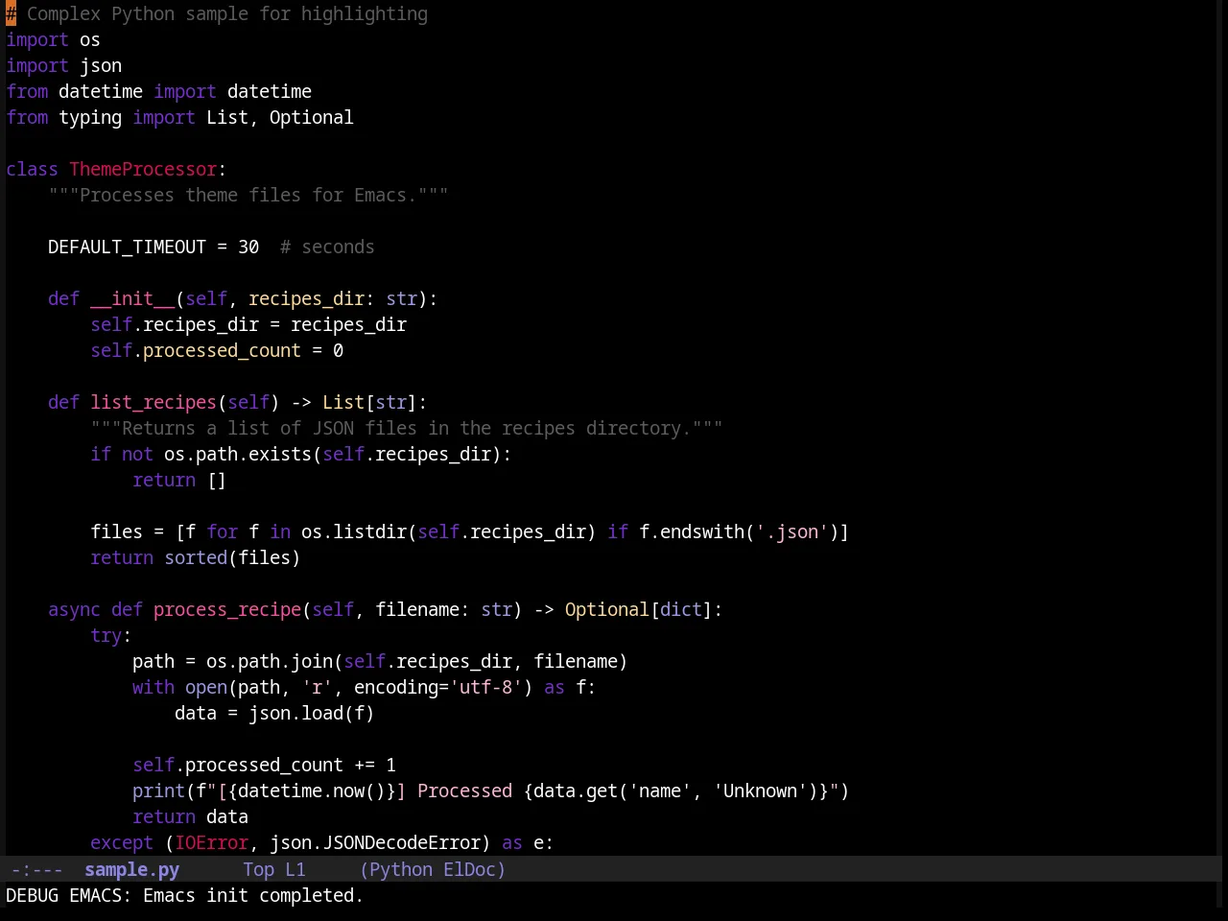
Task: Click 'return data' statement
Action: pos(190,816)
